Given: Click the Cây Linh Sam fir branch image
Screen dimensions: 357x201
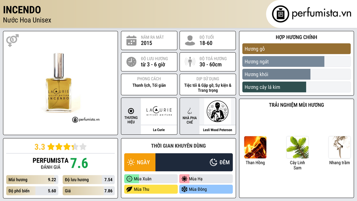Looking at the screenshot, I should click(x=297, y=147).
